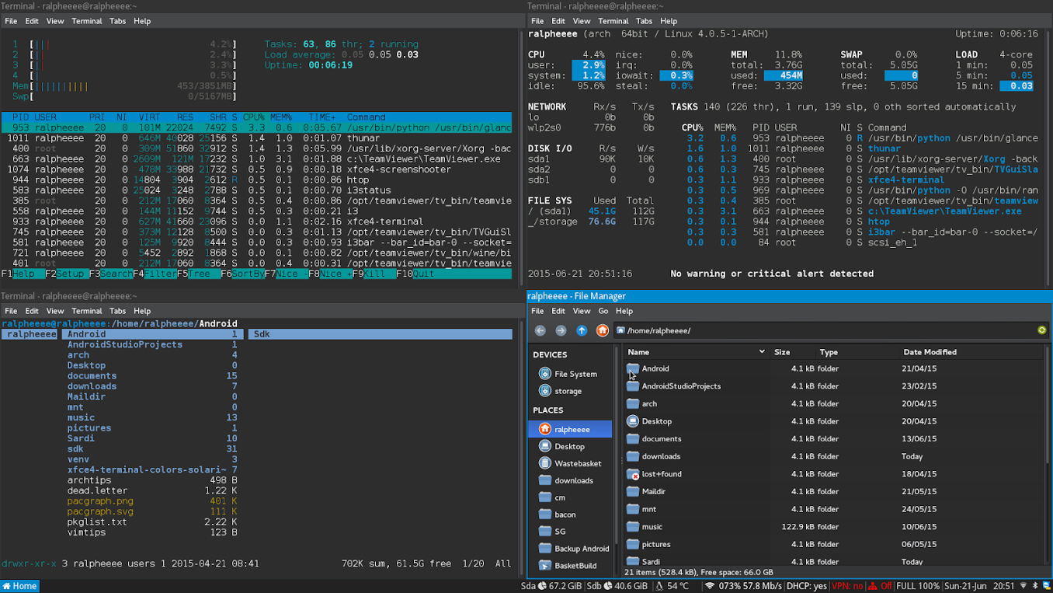
Task: Open the Go menu in File Manager
Action: click(603, 311)
